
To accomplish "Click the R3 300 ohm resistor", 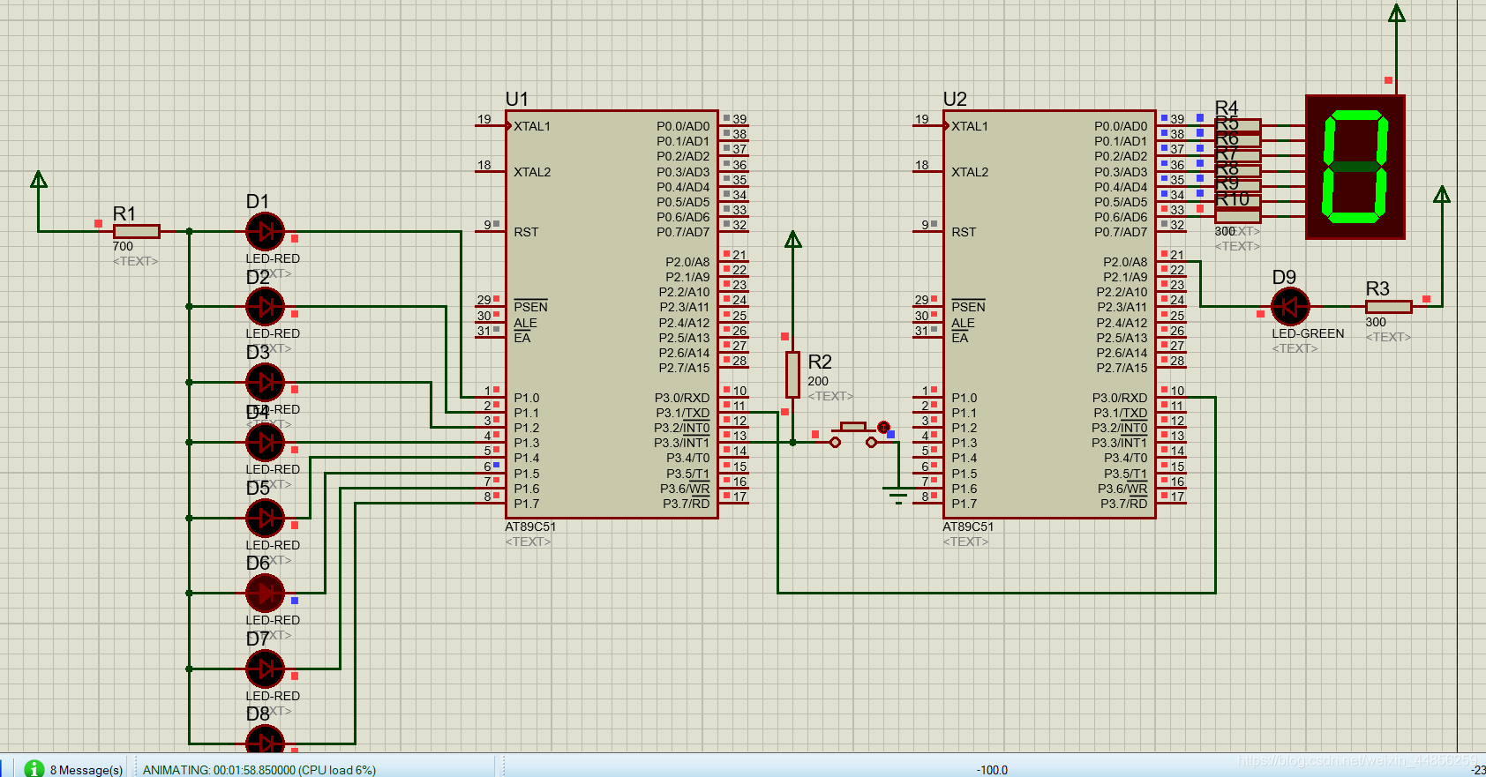I will [1388, 307].
